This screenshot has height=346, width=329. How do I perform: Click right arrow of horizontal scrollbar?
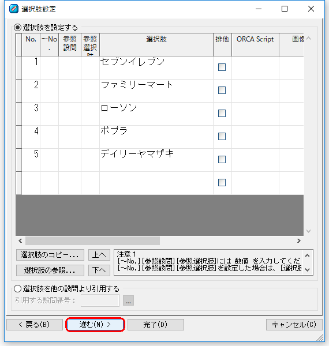[299, 240]
